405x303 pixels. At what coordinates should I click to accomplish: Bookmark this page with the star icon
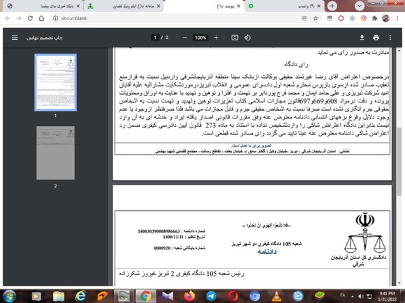click(316, 18)
